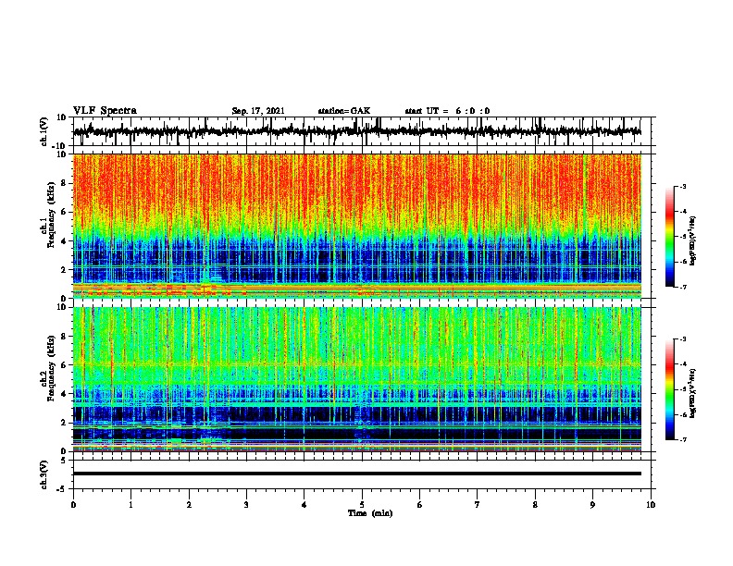Click the "start UT = 6 : 0 : 0" text
Screen dimensions: 733x566
coord(447,111)
